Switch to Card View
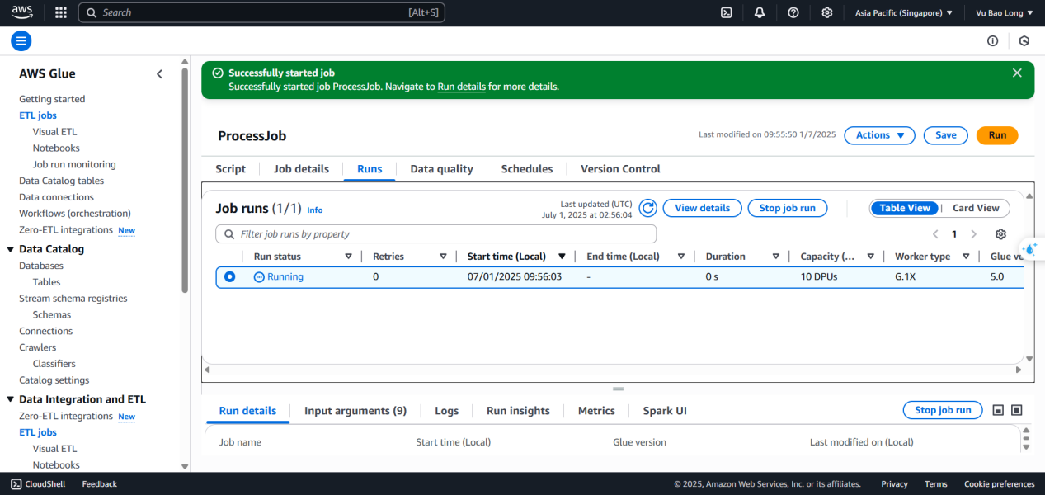The height and width of the screenshot is (495, 1045). point(976,208)
